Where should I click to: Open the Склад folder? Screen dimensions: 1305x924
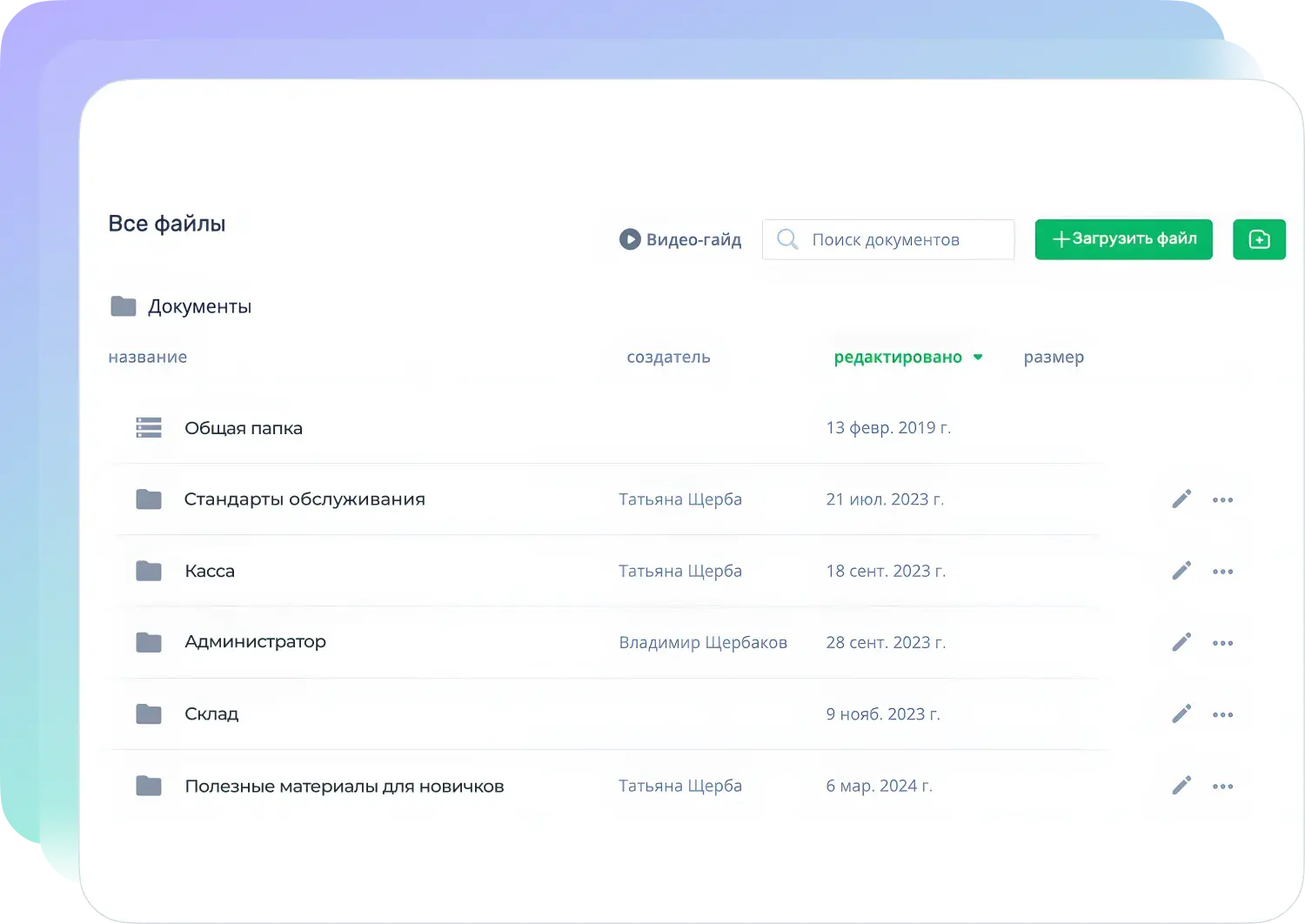(211, 714)
